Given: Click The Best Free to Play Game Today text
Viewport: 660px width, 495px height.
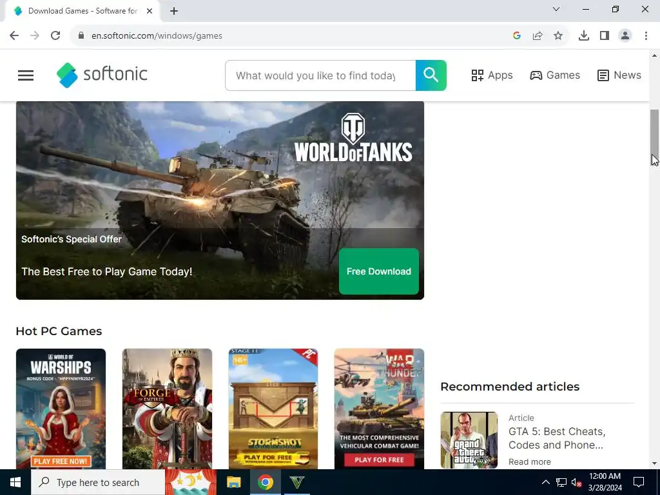Looking at the screenshot, I should [x=107, y=271].
